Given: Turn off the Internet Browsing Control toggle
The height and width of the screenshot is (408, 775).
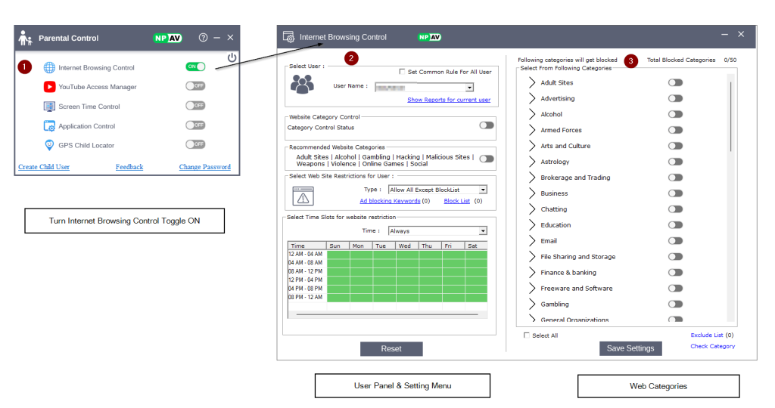Looking at the screenshot, I should point(195,66).
